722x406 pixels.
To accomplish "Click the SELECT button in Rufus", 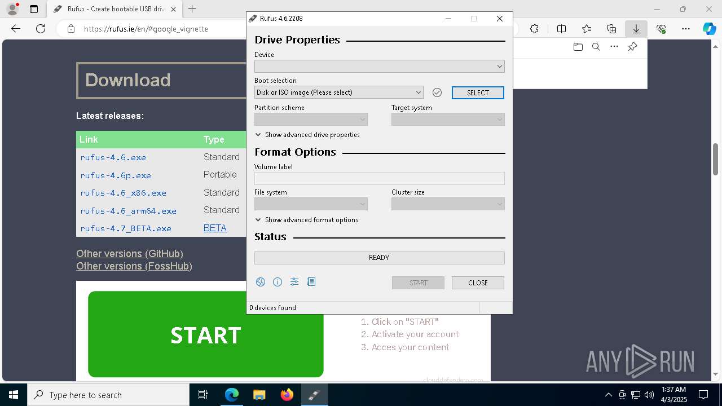I will click(x=478, y=92).
